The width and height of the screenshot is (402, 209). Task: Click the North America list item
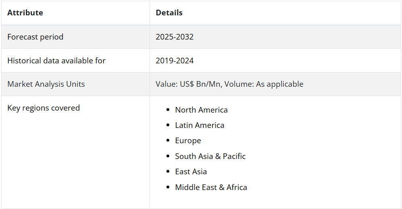click(201, 110)
